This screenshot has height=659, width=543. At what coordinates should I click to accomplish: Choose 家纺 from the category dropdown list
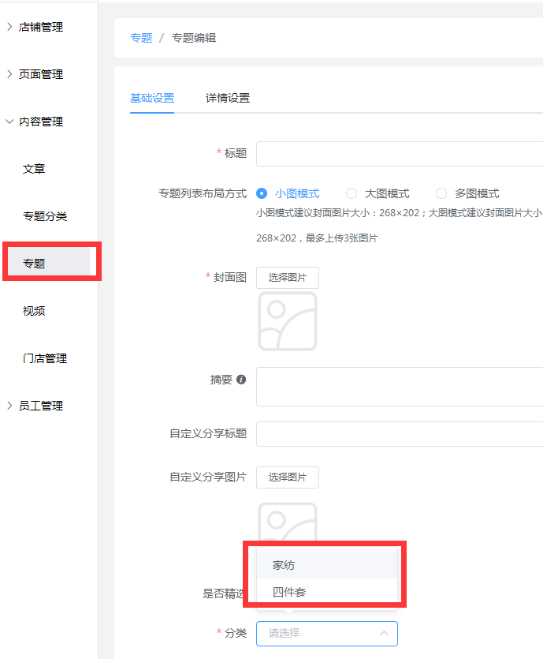(x=327, y=565)
